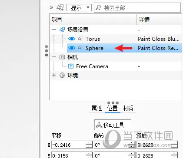Select the Free Camera tree item
This screenshot has width=183, height=158.
click(92, 66)
